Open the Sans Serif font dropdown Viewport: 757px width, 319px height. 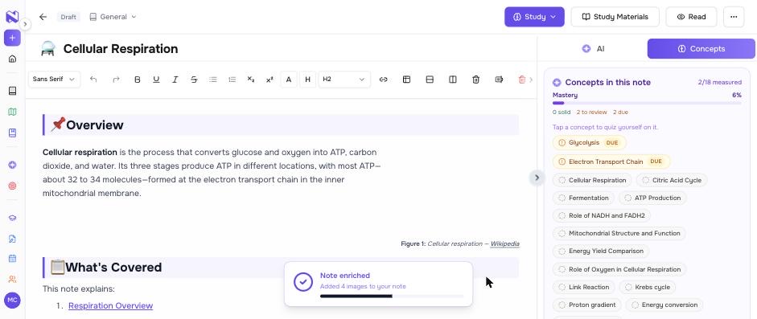pos(54,80)
